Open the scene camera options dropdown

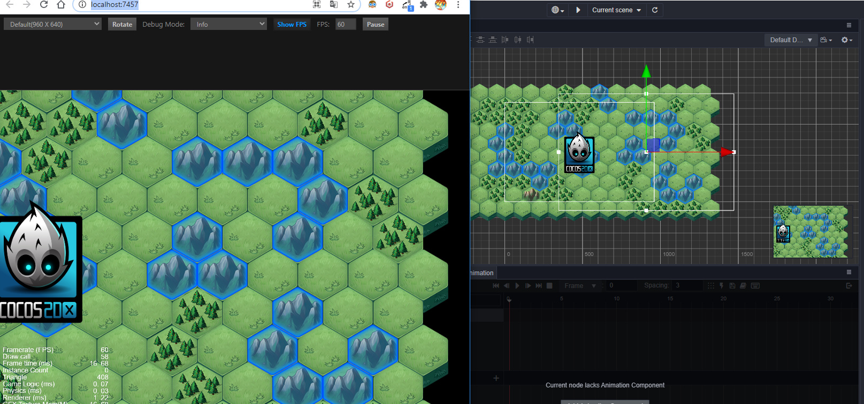(x=826, y=40)
